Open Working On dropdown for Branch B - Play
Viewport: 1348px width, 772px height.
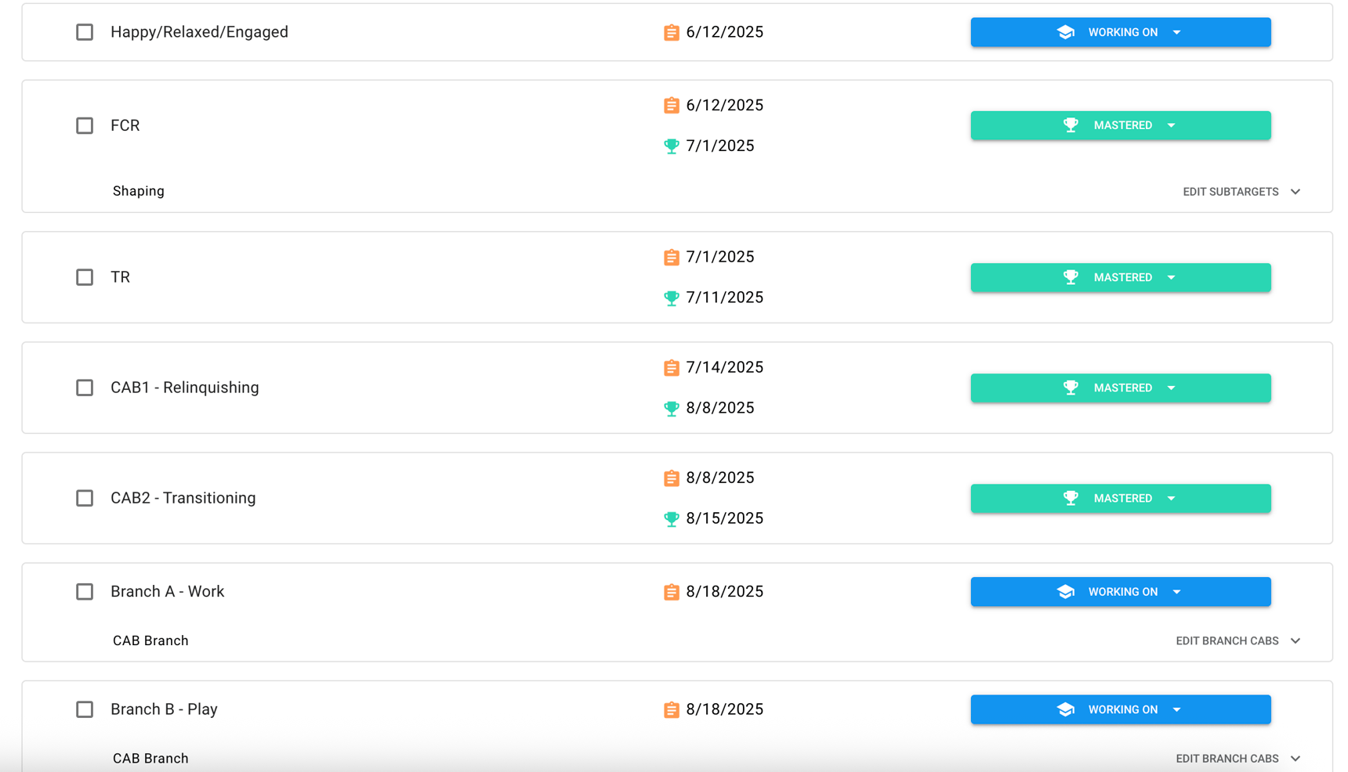pyautogui.click(x=1176, y=710)
